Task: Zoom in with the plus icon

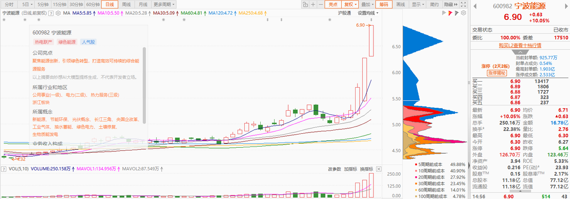Action: [x=313, y=5]
